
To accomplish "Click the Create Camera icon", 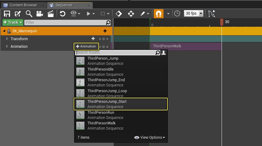I will click(x=40, y=14).
